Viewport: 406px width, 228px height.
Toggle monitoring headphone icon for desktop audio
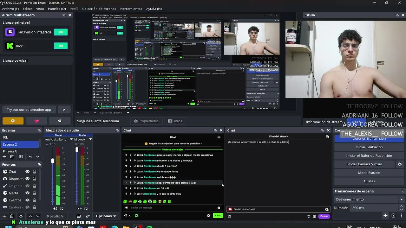pyautogui.click(x=62, y=209)
